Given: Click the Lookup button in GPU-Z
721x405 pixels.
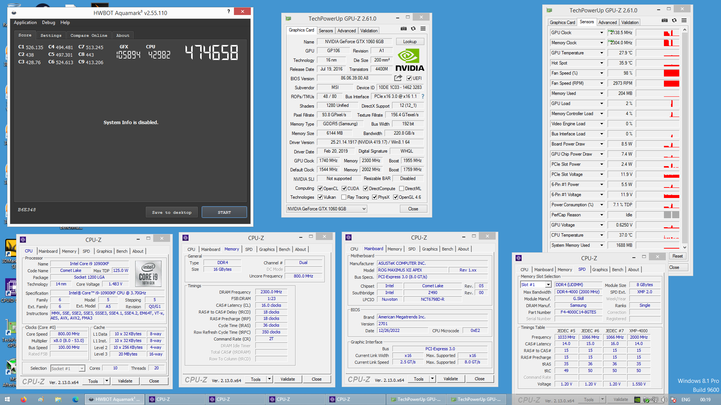Looking at the screenshot, I should tap(410, 42).
